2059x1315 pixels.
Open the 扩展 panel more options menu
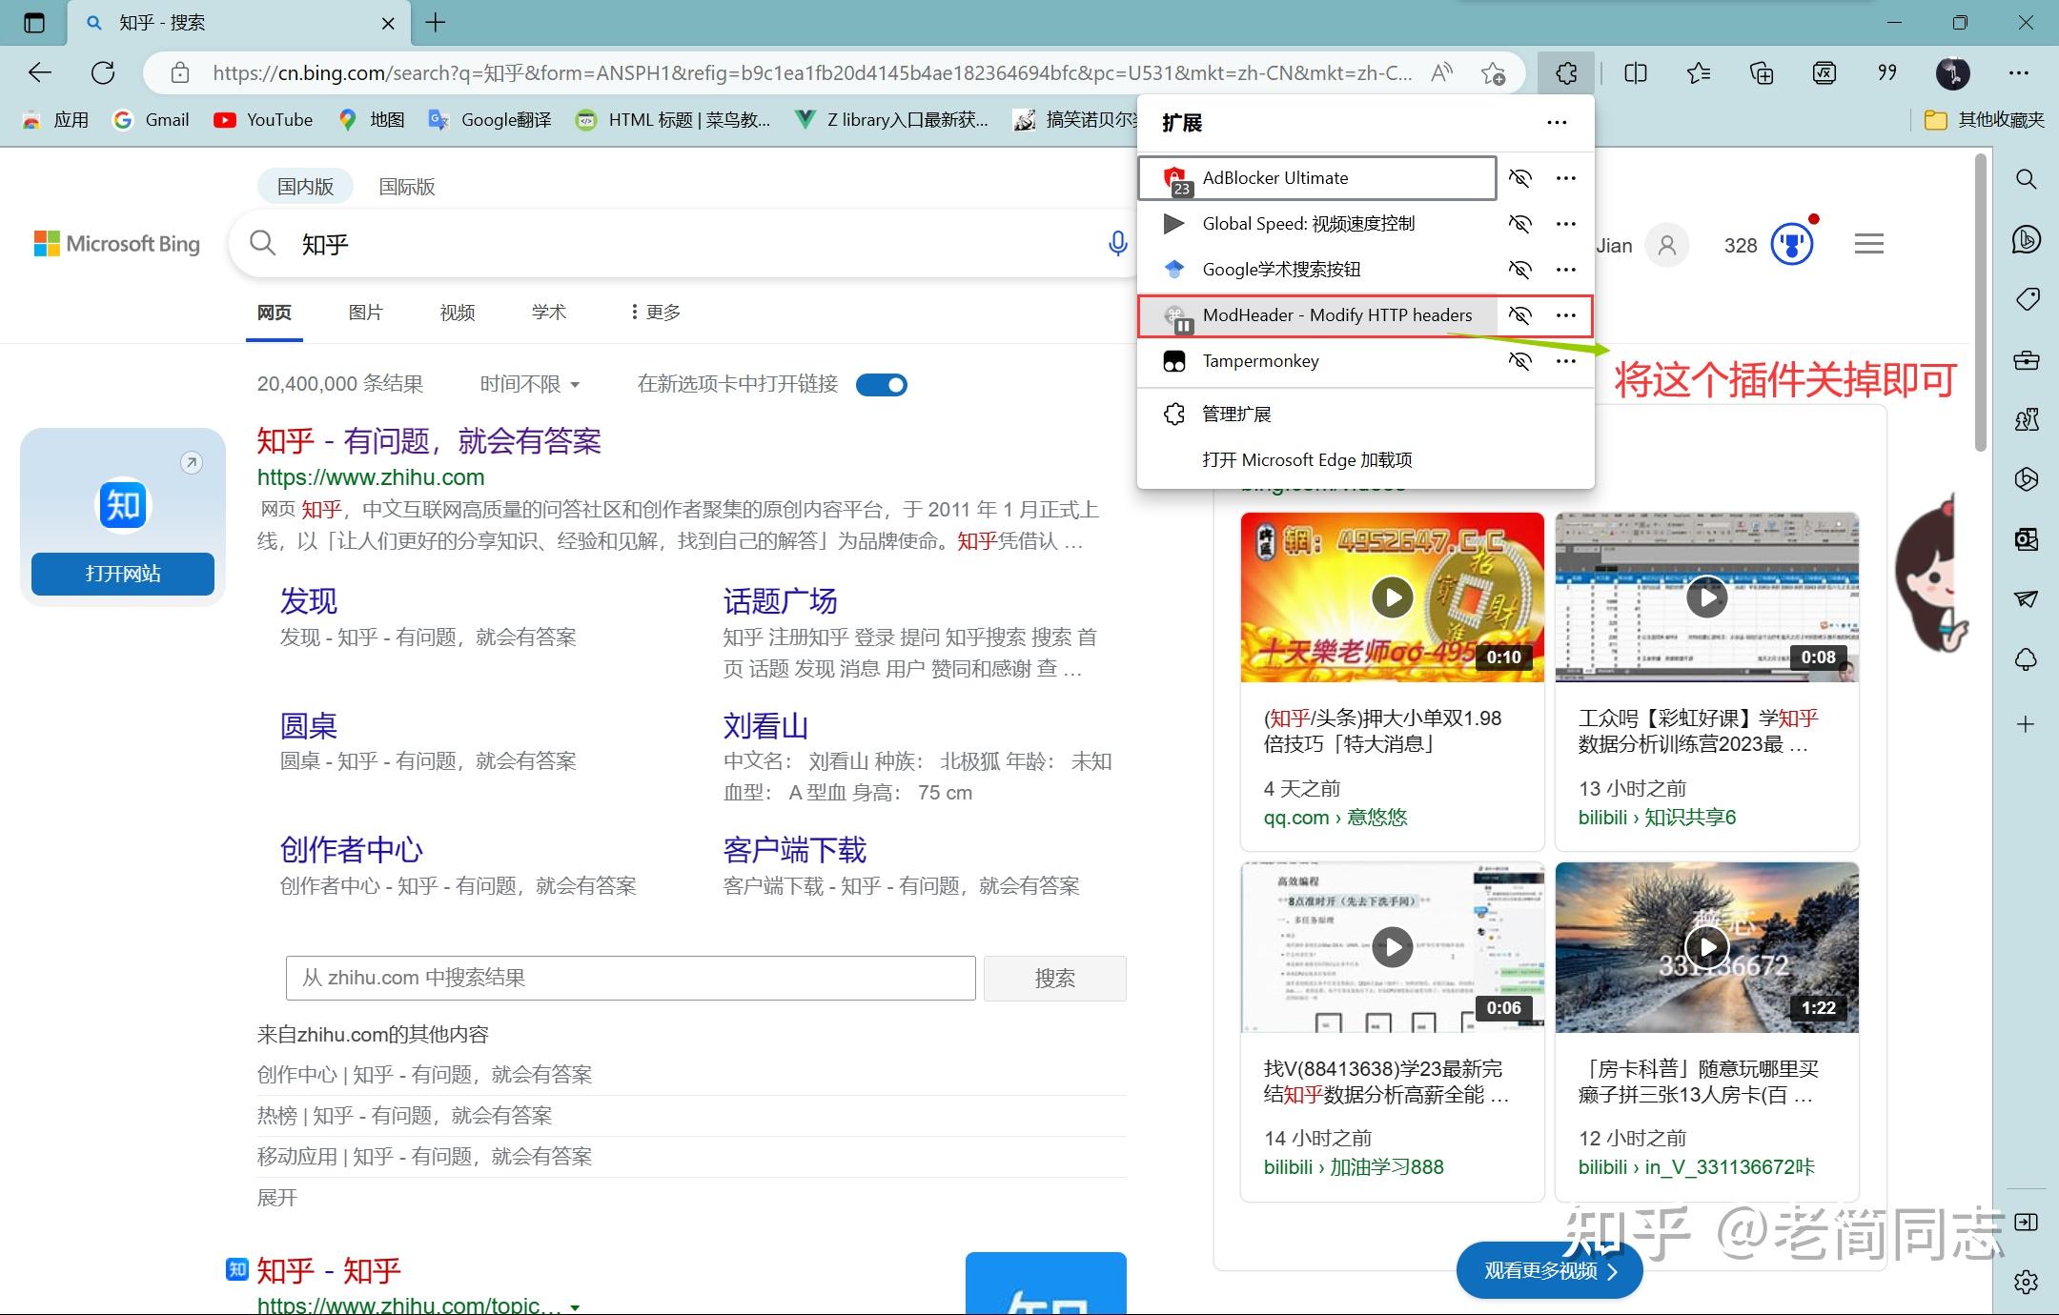click(x=1557, y=122)
